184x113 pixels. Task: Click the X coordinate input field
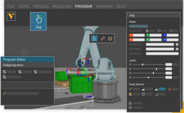tap(137, 35)
